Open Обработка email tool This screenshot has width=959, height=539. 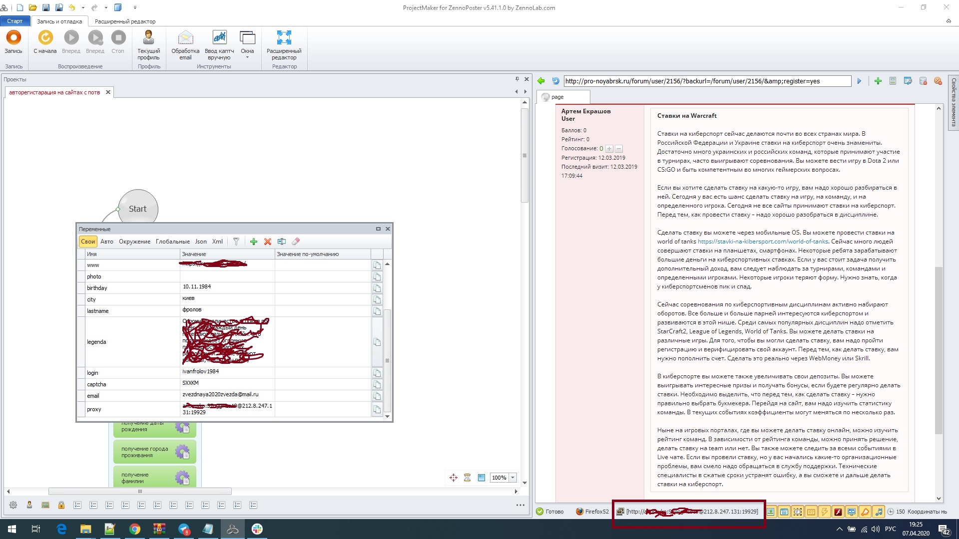185,38
